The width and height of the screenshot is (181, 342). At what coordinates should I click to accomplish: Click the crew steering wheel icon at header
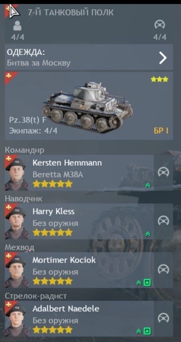(x=160, y=25)
